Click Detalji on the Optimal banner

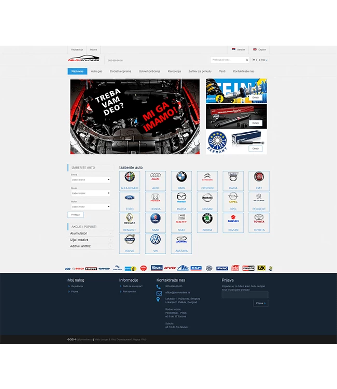tap(256, 149)
